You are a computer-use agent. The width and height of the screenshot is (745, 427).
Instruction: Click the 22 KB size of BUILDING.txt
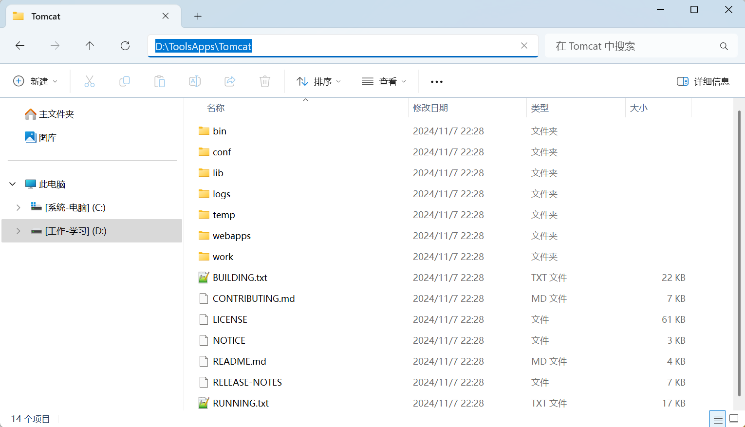click(673, 278)
